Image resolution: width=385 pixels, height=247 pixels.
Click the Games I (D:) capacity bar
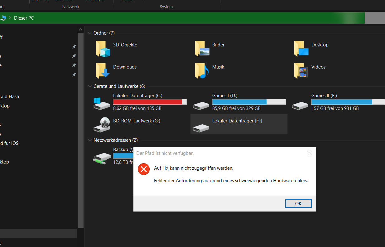249,102
